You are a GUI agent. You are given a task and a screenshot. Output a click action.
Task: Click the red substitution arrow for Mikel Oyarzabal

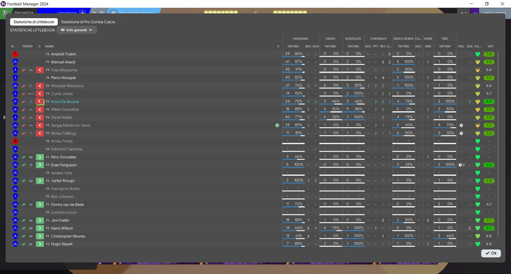[40, 110]
